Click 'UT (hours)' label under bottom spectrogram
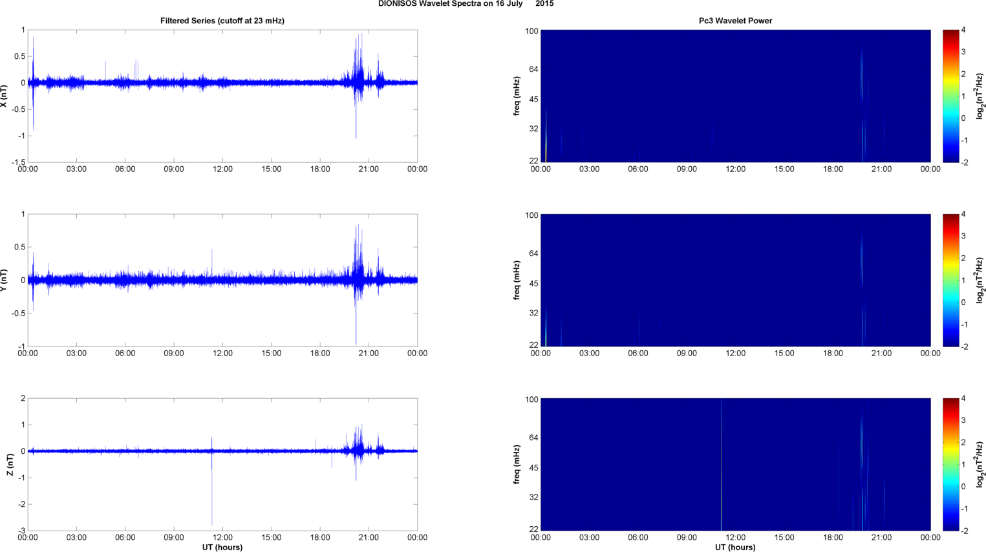This screenshot has height=552, width=986. pyautogui.click(x=735, y=547)
